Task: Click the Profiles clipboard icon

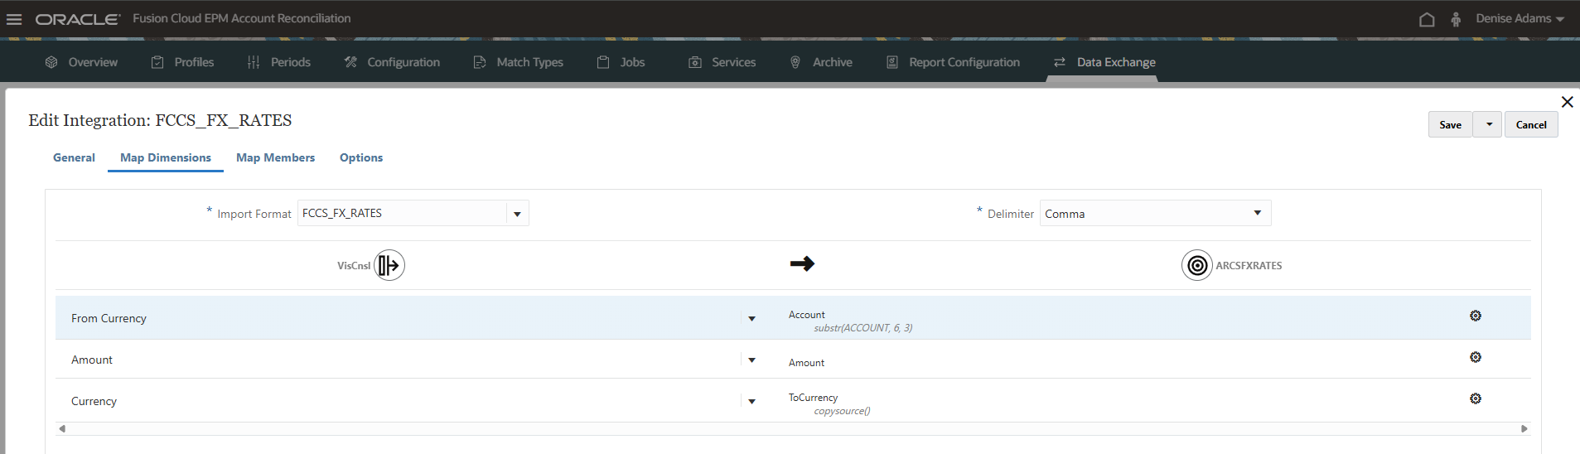Action: [157, 62]
